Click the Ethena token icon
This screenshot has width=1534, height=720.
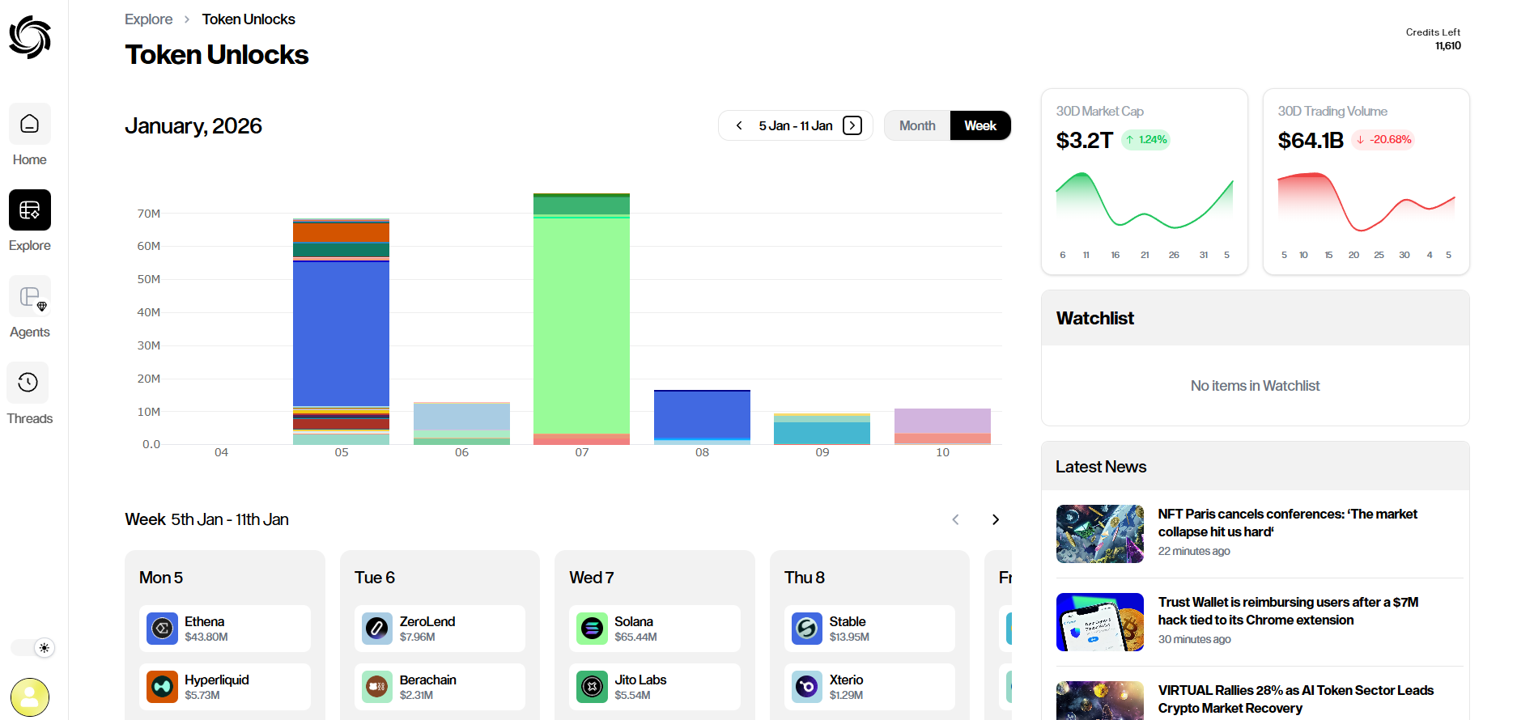[162, 629]
